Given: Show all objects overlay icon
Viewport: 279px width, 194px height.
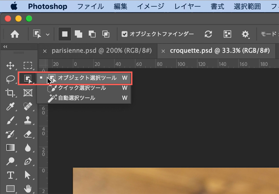Looking at the screenshot, I should click(x=227, y=34).
